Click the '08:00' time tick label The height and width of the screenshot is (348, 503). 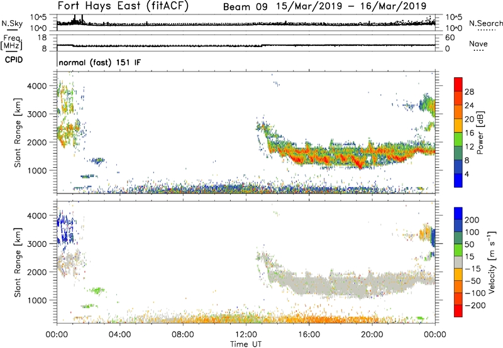pyautogui.click(x=183, y=335)
